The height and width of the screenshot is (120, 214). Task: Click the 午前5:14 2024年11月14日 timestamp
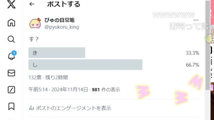[x=58, y=90]
